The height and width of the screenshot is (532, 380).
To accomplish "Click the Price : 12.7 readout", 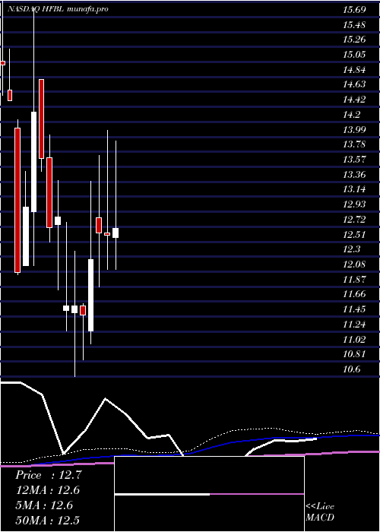I will (48, 475).
